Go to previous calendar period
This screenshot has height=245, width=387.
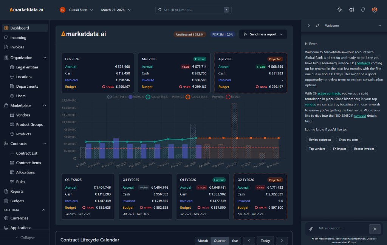tap(249, 240)
